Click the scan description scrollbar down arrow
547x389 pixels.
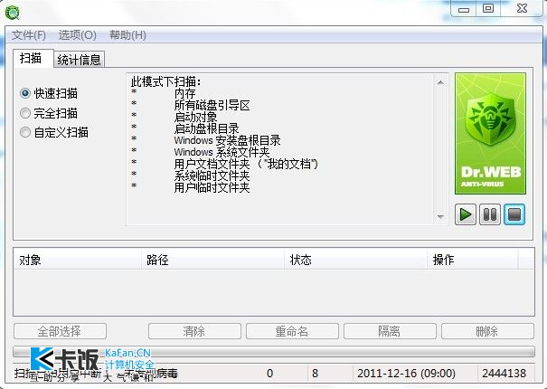tap(440, 217)
